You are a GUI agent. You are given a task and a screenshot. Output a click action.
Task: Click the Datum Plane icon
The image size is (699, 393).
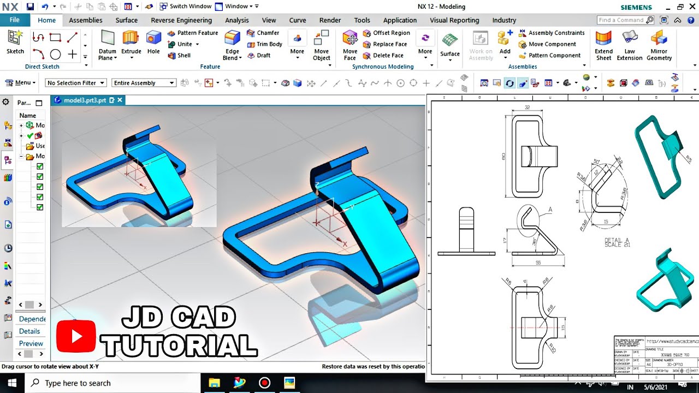(108, 38)
